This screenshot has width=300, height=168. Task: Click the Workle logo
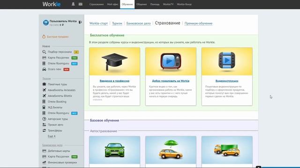click(52, 4)
